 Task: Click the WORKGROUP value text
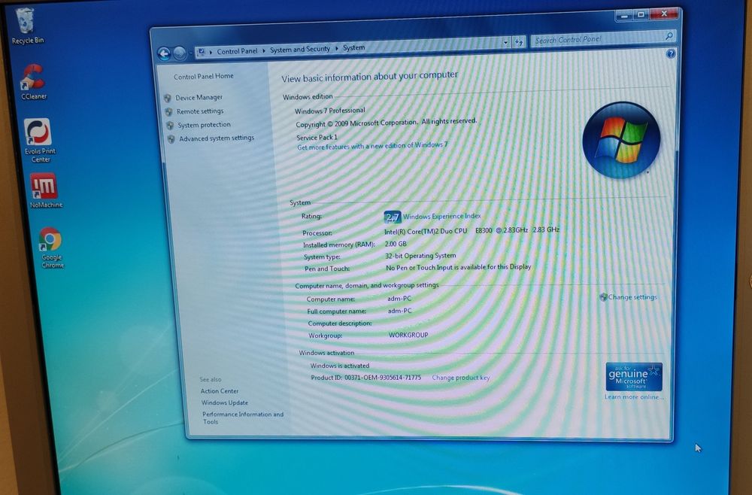[408, 336]
